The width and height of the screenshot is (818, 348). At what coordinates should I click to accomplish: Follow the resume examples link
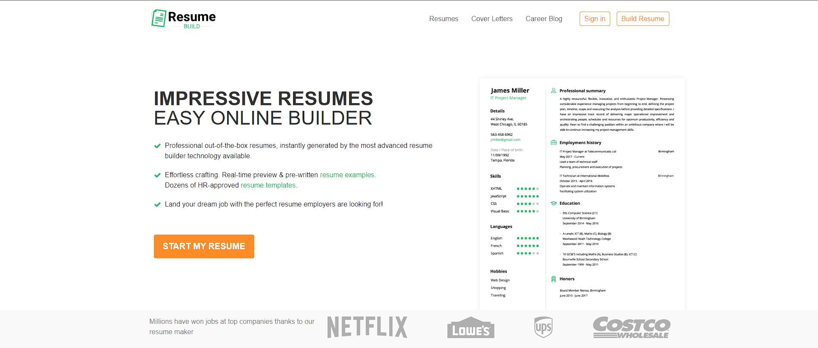(x=347, y=175)
